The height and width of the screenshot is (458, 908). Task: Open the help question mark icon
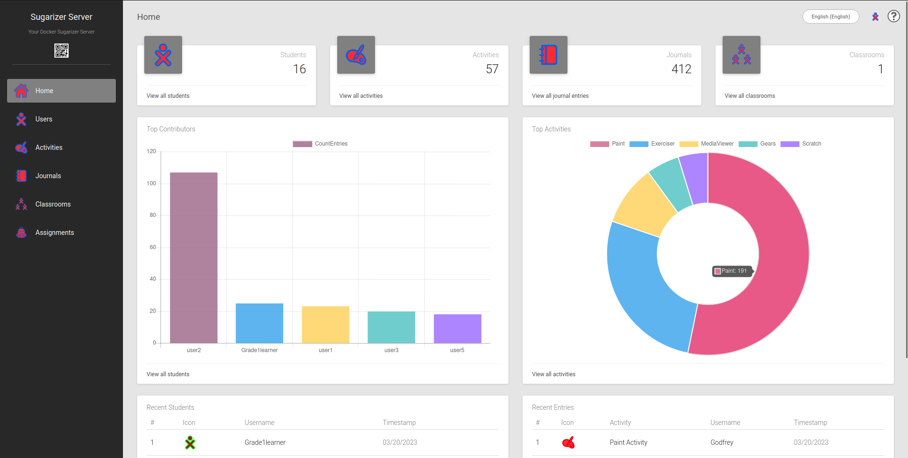click(893, 17)
